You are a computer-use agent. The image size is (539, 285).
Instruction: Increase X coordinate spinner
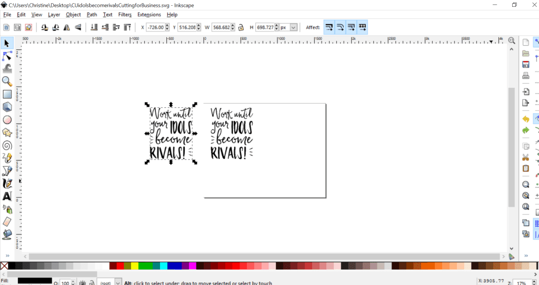pos(167,25)
